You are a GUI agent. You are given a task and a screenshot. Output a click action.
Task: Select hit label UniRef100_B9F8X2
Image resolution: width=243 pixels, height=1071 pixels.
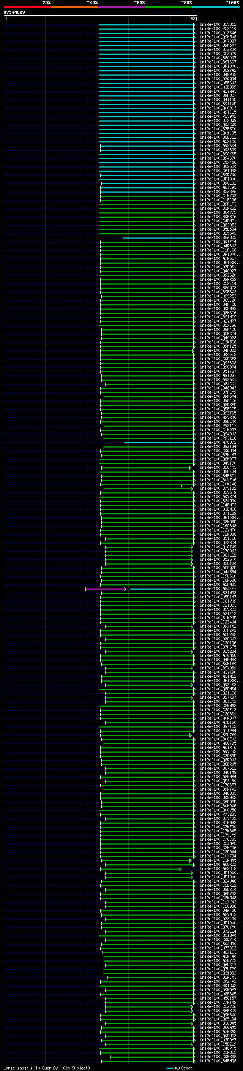[x=218, y=292]
